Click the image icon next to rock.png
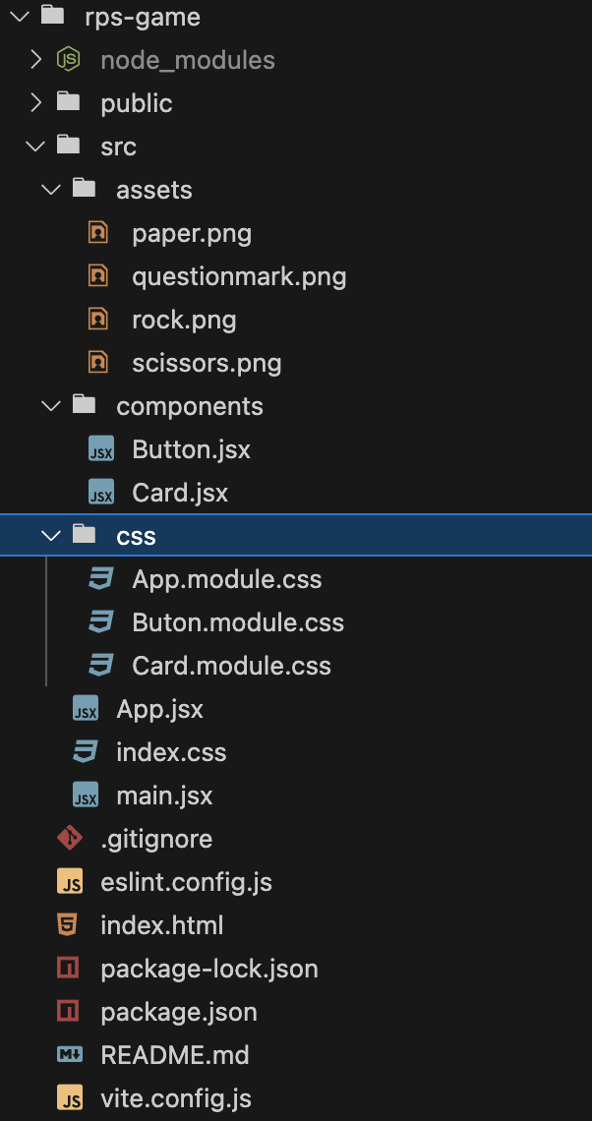The image size is (592, 1121). 98,320
